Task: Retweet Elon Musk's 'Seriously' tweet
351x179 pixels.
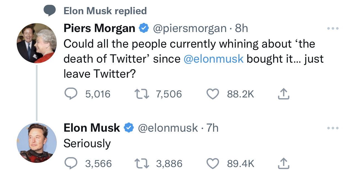Action: tap(141, 163)
